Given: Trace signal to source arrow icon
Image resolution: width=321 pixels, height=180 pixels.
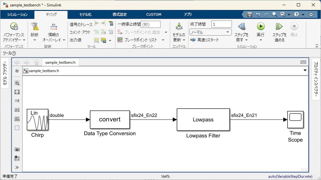Looking at the screenshot, I should coord(96,23).
